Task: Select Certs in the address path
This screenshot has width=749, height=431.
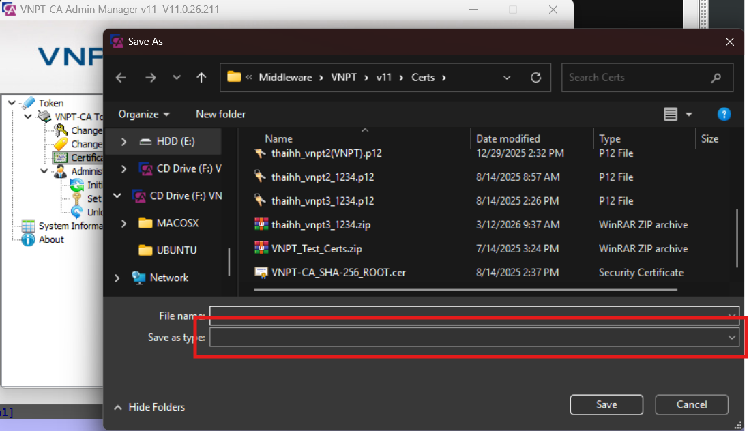Action: [x=423, y=77]
